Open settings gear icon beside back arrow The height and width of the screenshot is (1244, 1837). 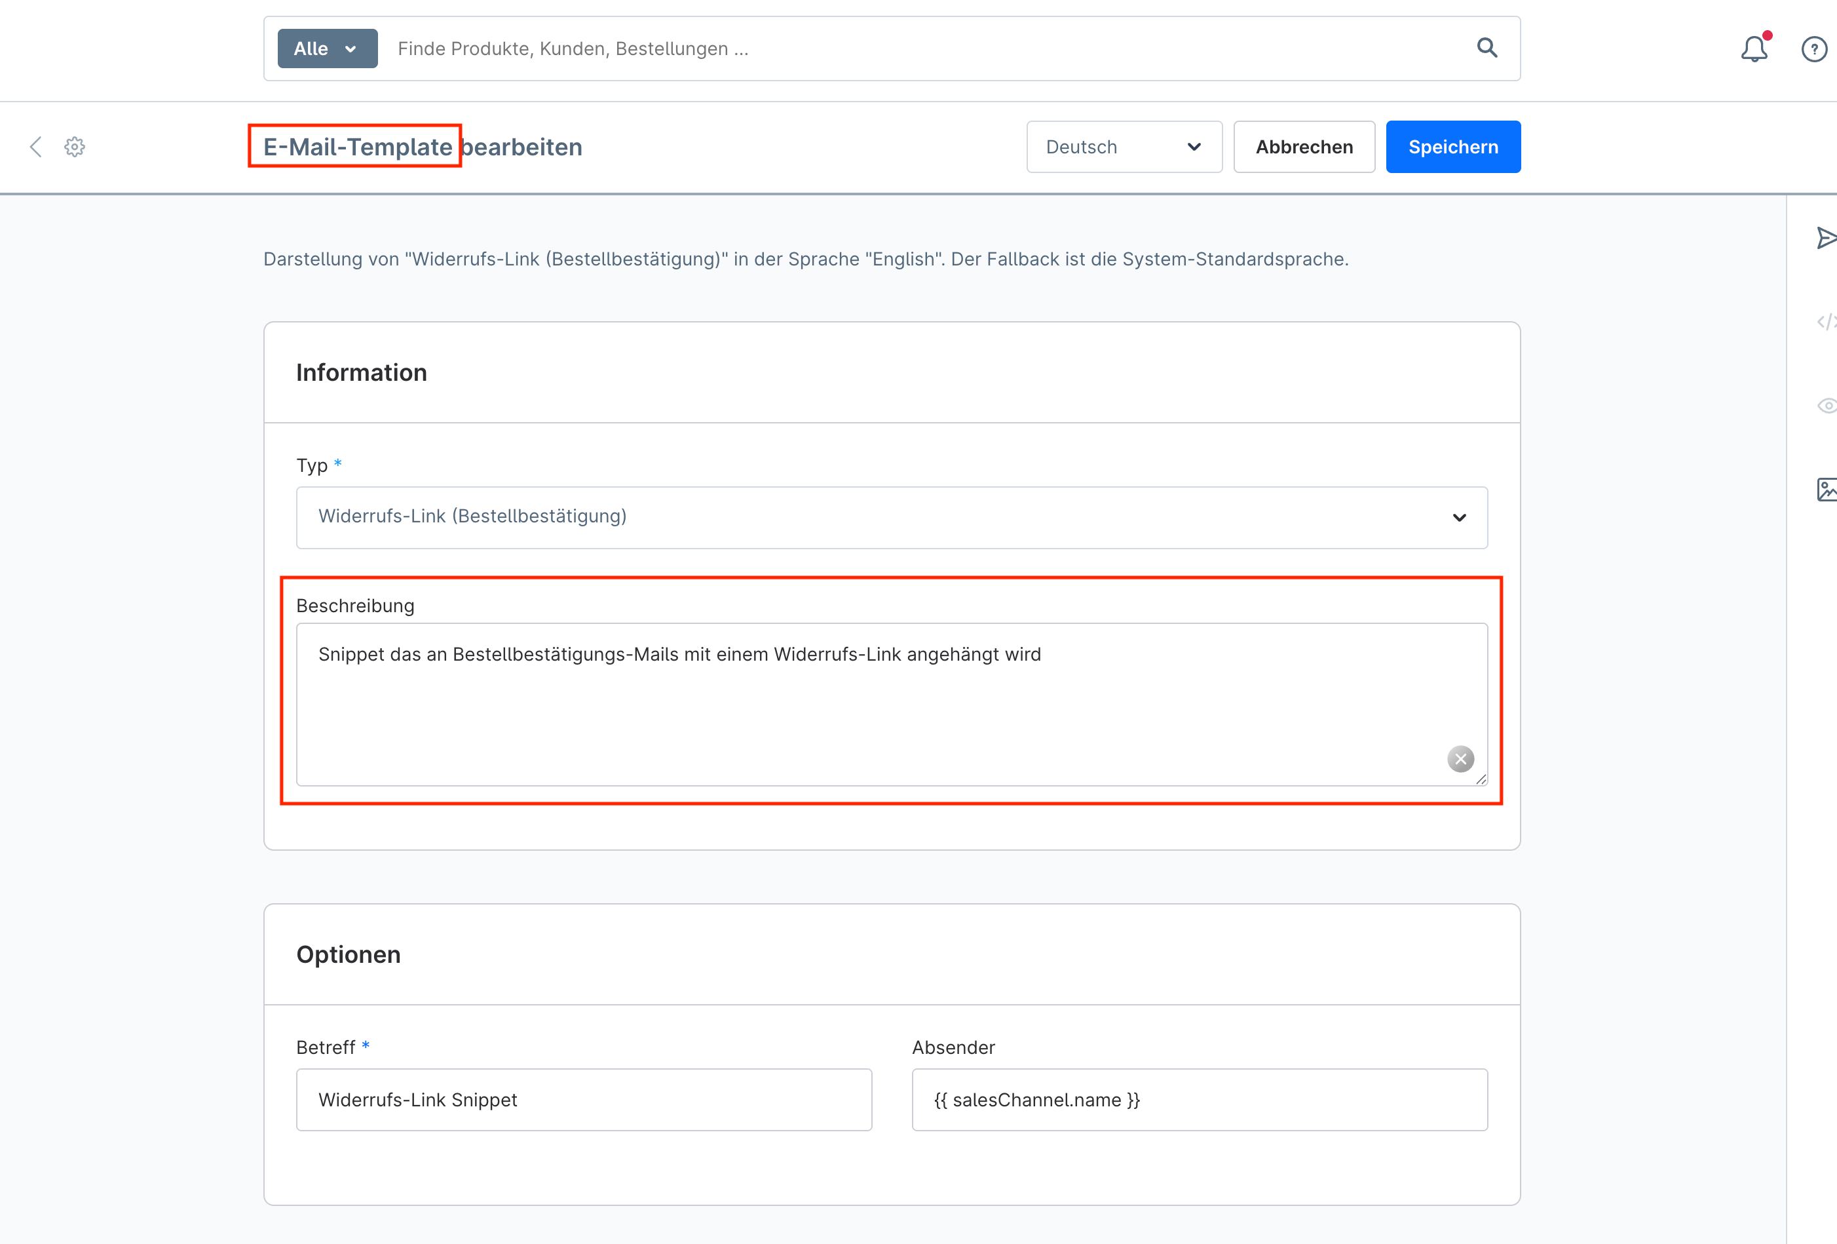(74, 146)
